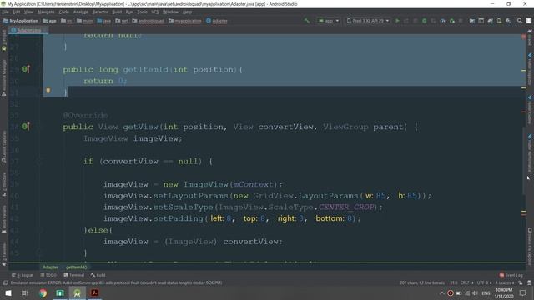Click the override gutter icon beside getItemId

point(26,69)
